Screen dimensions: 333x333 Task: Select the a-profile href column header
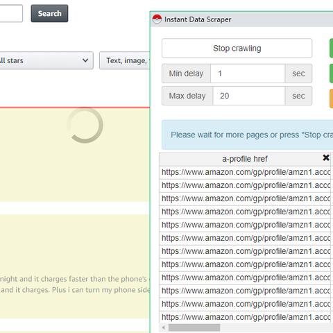click(x=245, y=159)
